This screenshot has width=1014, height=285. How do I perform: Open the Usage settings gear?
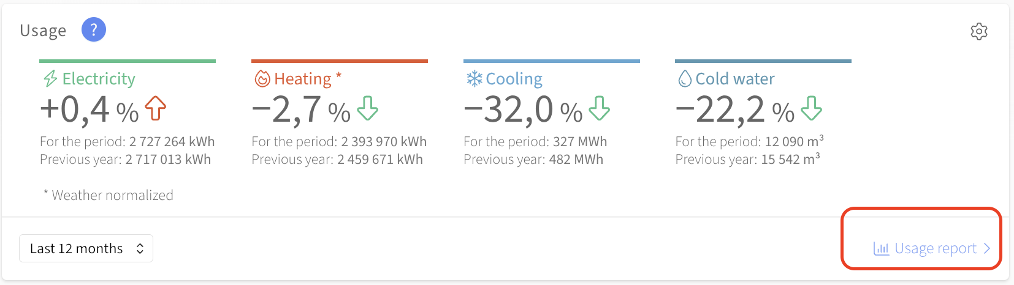click(x=979, y=31)
